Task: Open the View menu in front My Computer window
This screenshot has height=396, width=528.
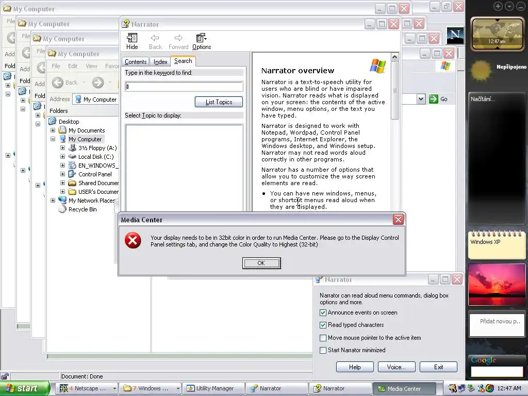Action: [x=91, y=66]
